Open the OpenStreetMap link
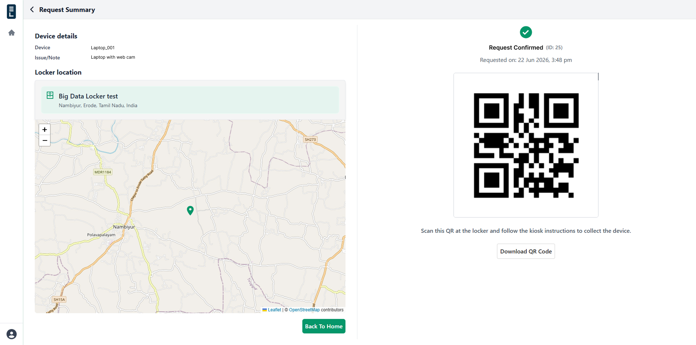696x345 pixels. [x=304, y=310]
